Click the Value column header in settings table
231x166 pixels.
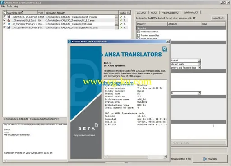point(213,24)
